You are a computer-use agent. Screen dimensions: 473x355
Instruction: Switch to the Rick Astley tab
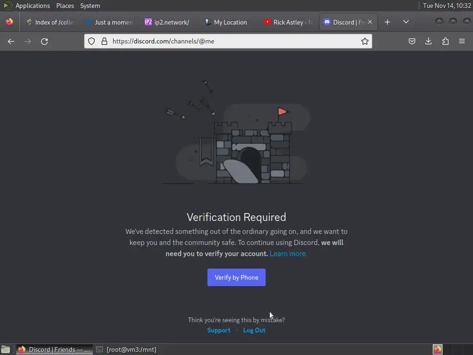(x=288, y=22)
